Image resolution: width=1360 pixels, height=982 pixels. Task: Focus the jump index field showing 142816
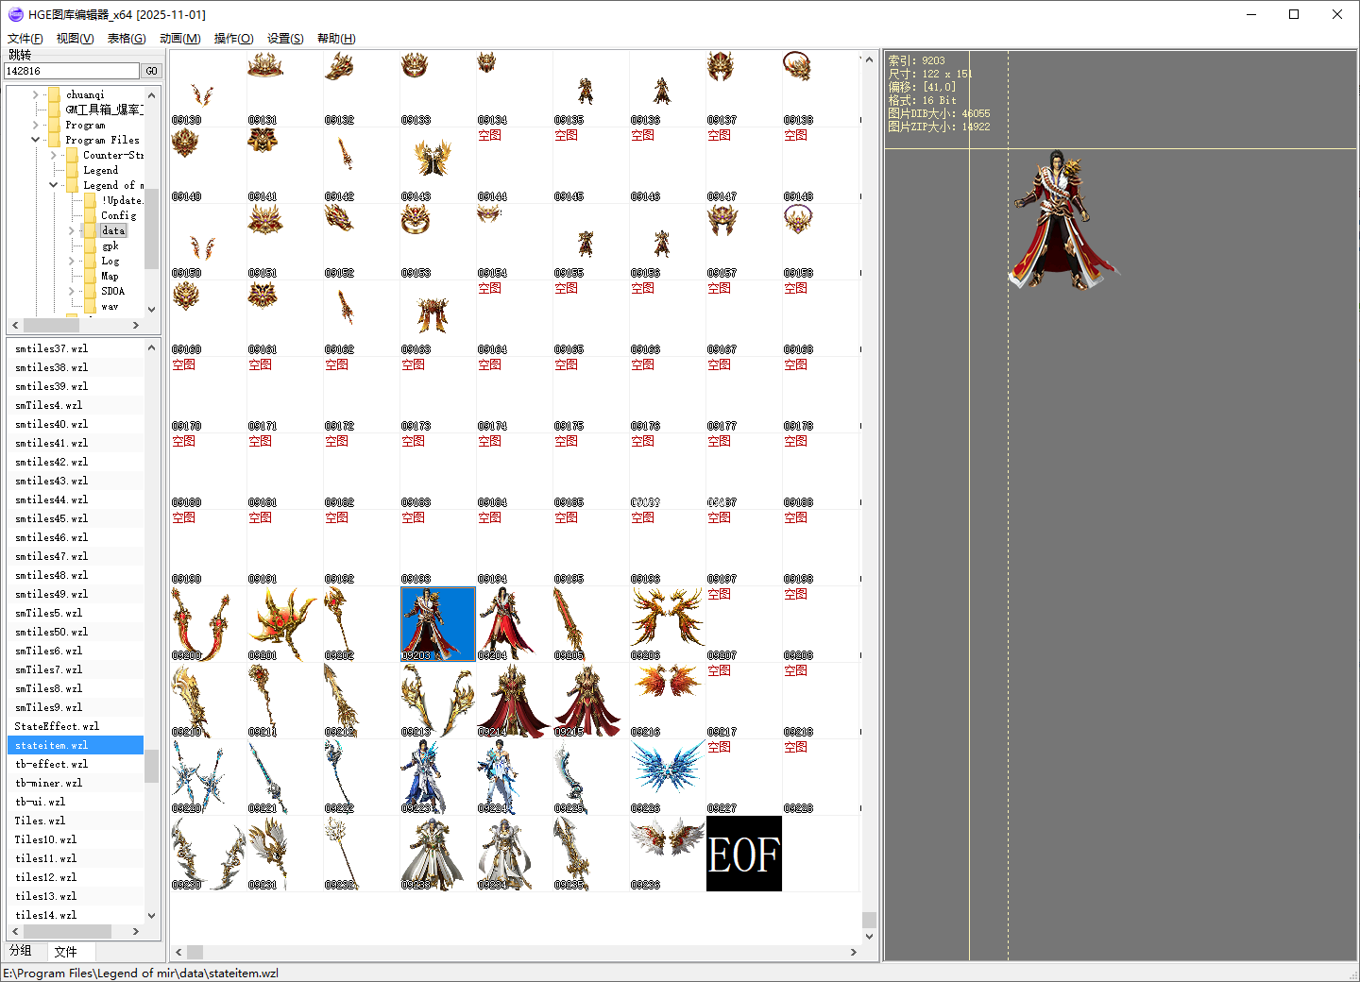point(72,71)
